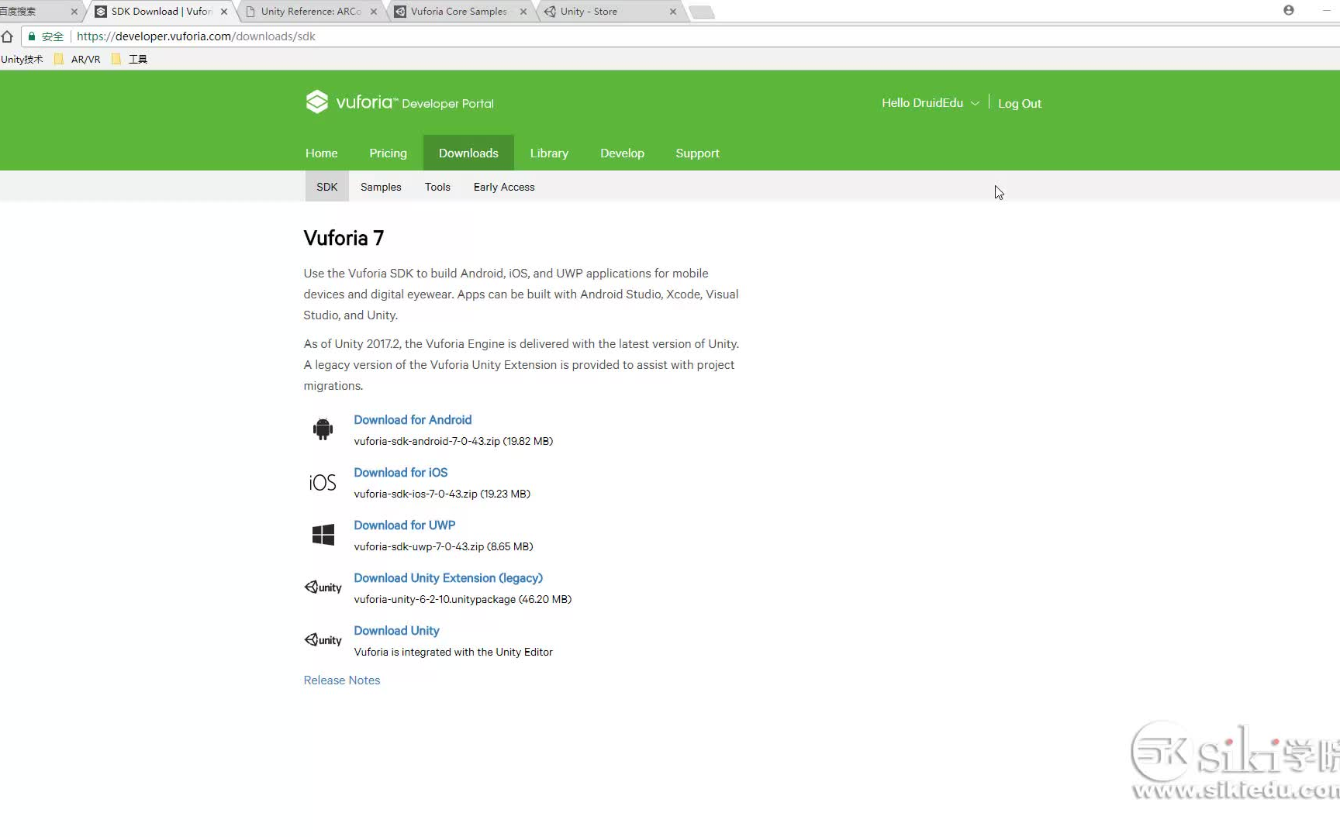This screenshot has height=837, width=1340.
Task: Open the Support menu item
Action: [697, 153]
